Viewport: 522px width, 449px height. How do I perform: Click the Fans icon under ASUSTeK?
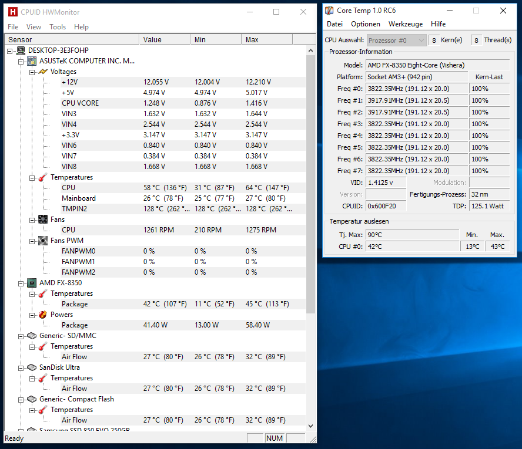click(43, 220)
